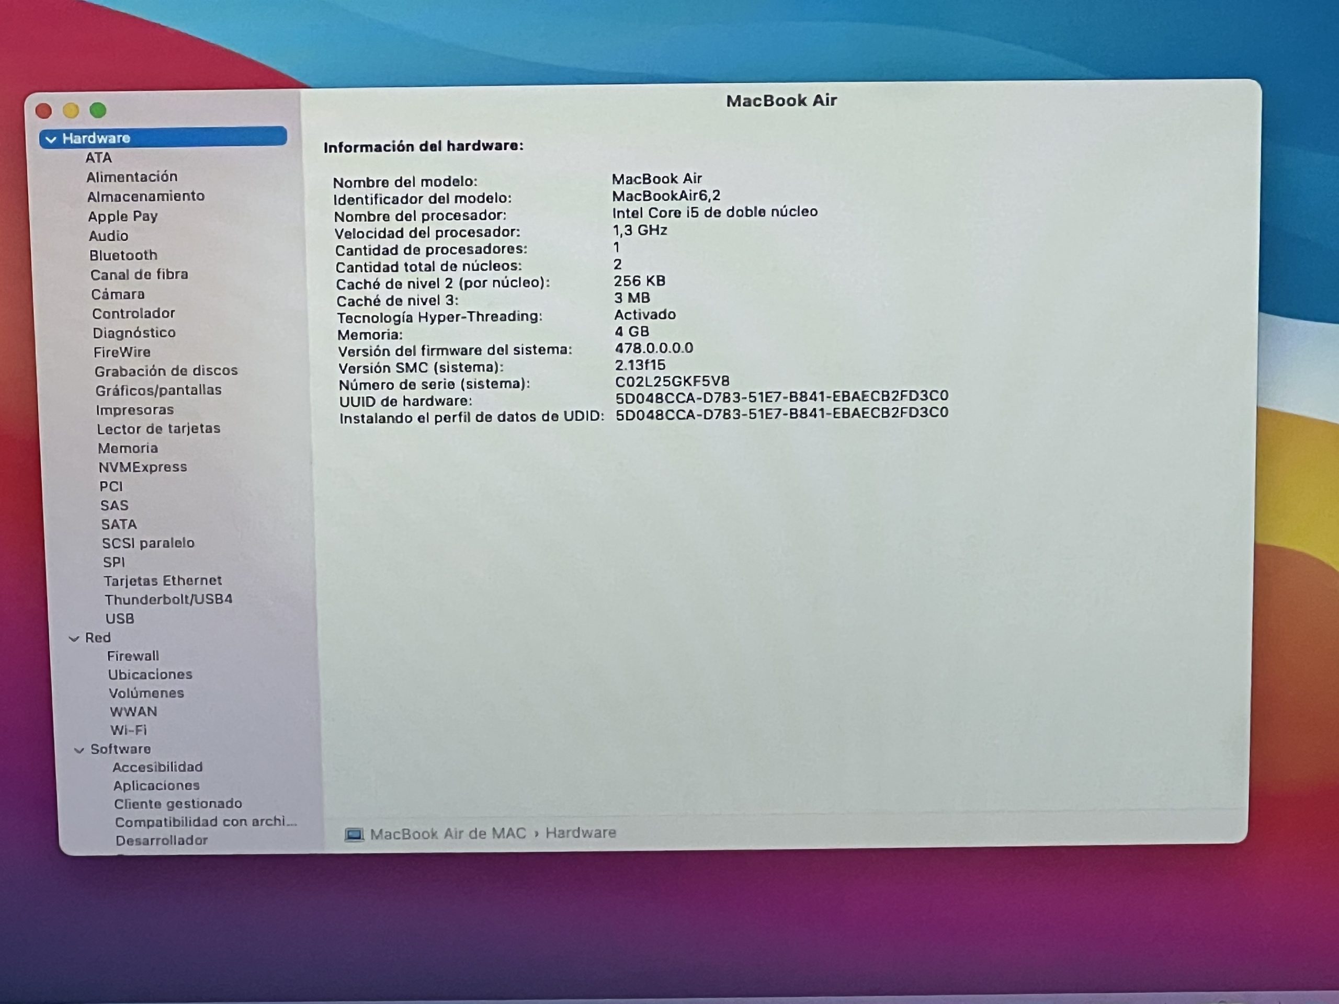The height and width of the screenshot is (1004, 1339).
Task: Click the serial number value C02L25GKF5V8
Action: click(672, 381)
